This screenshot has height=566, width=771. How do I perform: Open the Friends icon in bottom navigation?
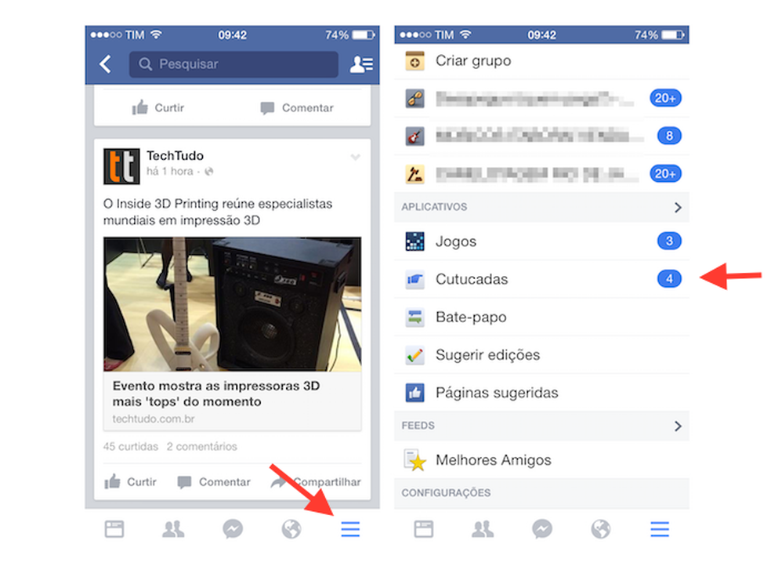pyautogui.click(x=173, y=529)
